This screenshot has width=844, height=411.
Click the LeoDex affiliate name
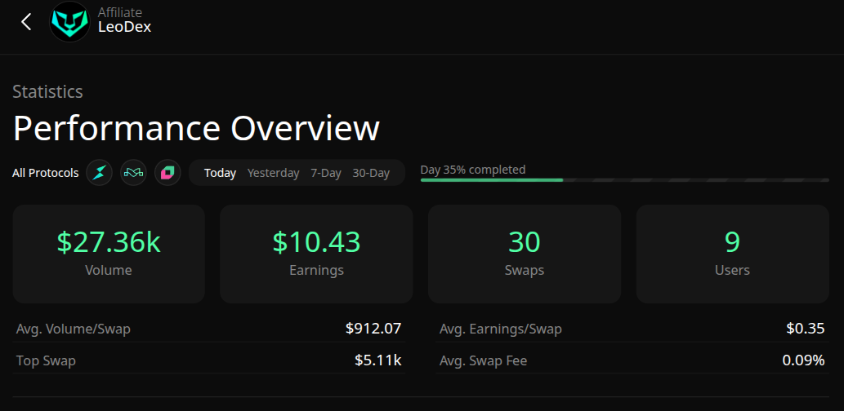124,27
